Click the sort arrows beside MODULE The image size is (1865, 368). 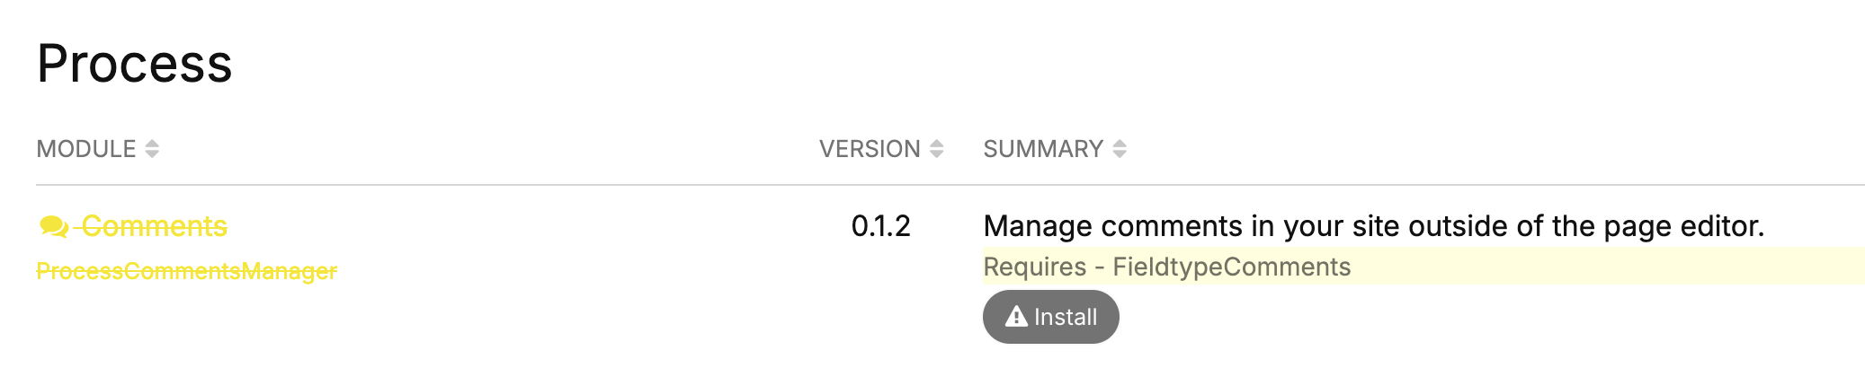152,149
